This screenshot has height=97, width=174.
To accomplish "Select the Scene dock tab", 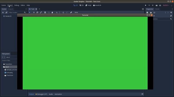I will 4,9.
